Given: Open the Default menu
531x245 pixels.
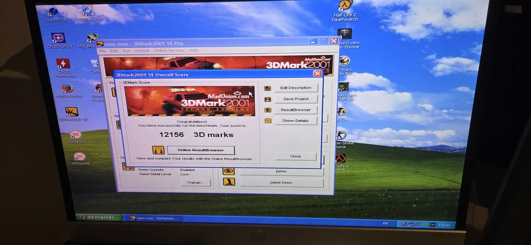Looking at the screenshot, I should pyautogui.click(x=142, y=51).
